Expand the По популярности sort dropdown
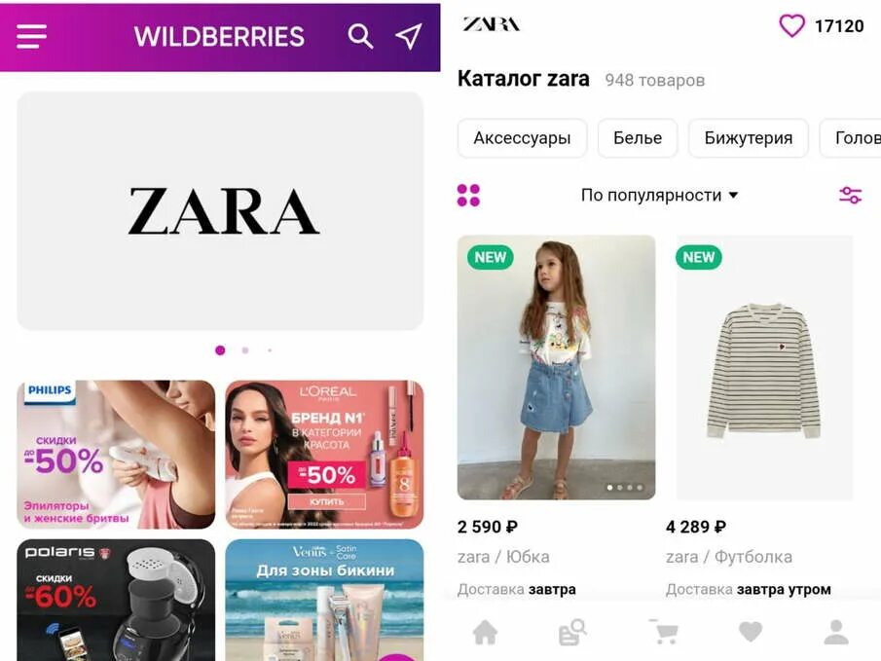Viewport: 881px width, 661px height. [659, 195]
